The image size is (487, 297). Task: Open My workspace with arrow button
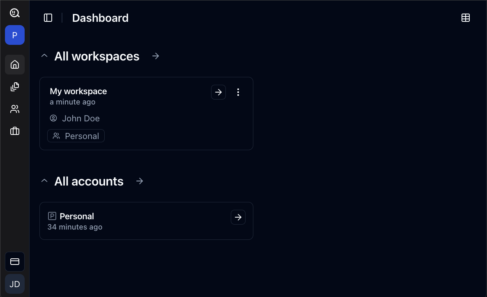pos(218,92)
